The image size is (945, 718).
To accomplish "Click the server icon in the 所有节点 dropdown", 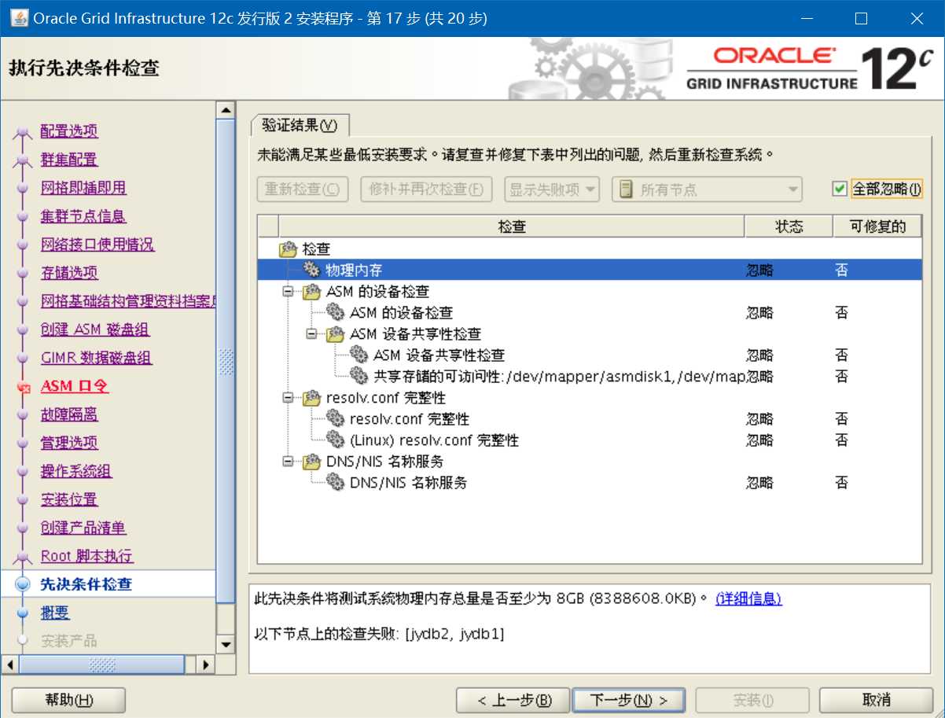I will tap(627, 189).
